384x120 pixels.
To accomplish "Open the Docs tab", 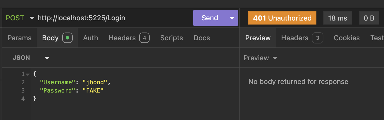I will point(202,38).
